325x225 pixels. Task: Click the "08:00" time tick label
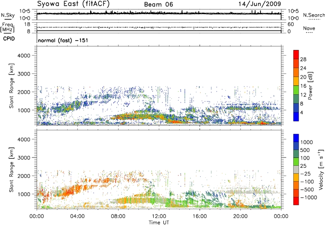pos(118,216)
